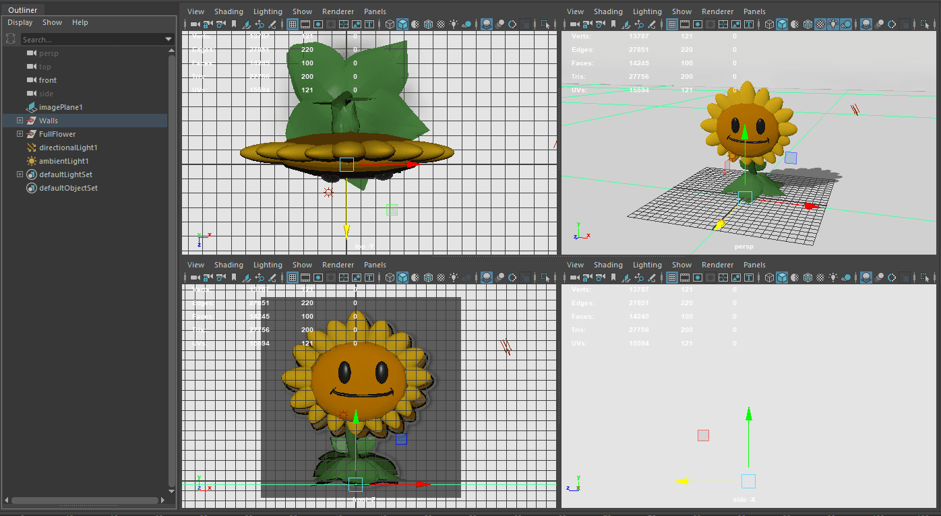
Task: Click Wireframe on Shaded icon in persp panel
Action: click(808, 24)
